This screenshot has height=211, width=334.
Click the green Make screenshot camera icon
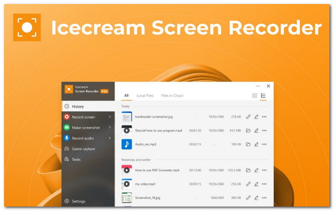tap(67, 128)
